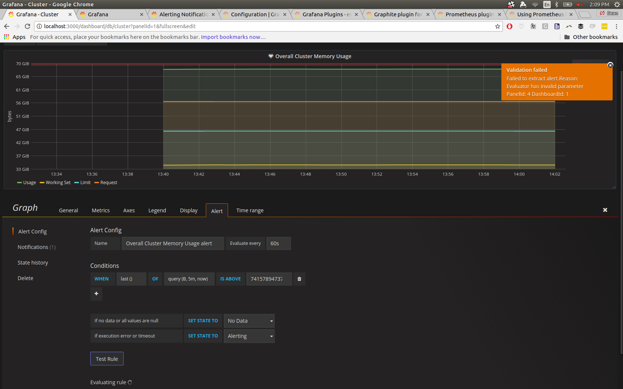Switch to the Axes tab
The height and width of the screenshot is (389, 623).
(129, 210)
